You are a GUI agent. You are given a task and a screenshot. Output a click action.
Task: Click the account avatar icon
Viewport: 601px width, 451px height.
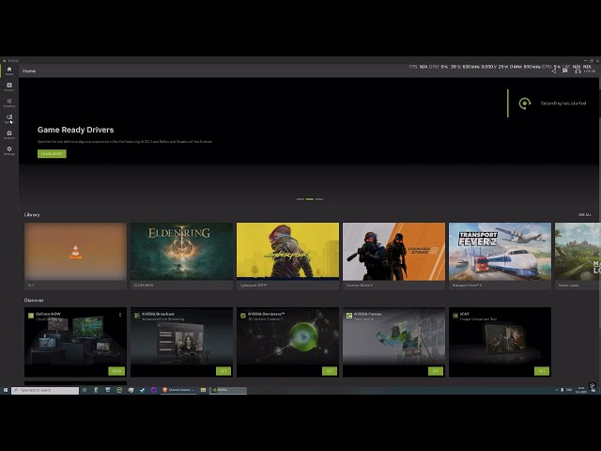(578, 71)
